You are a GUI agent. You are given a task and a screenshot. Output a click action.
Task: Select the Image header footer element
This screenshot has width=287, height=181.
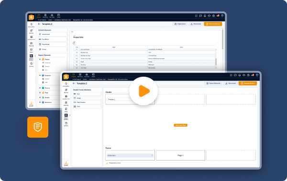tap(87, 98)
